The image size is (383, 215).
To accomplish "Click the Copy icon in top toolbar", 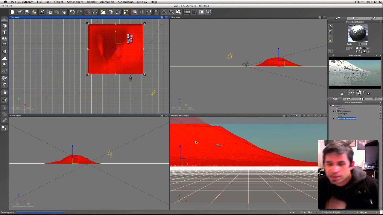I will [49, 12].
